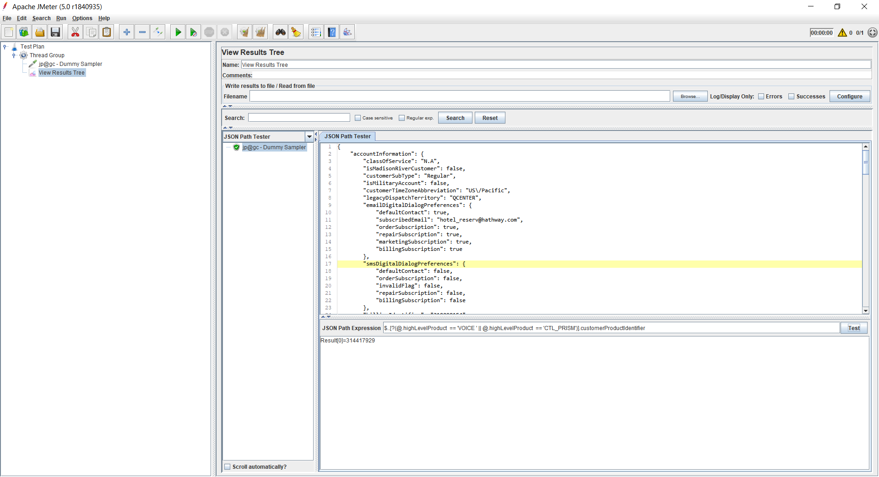Collapse all nodes with minus icon
Image resolution: width=879 pixels, height=477 pixels.
click(142, 32)
